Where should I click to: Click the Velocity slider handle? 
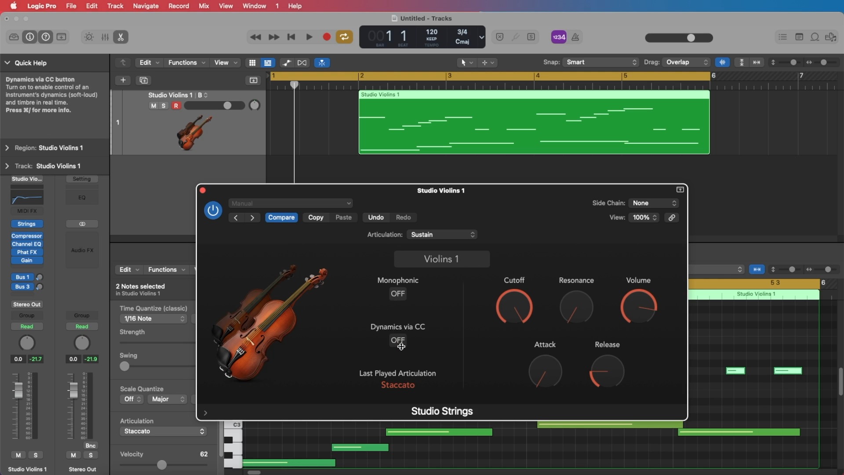162,465
